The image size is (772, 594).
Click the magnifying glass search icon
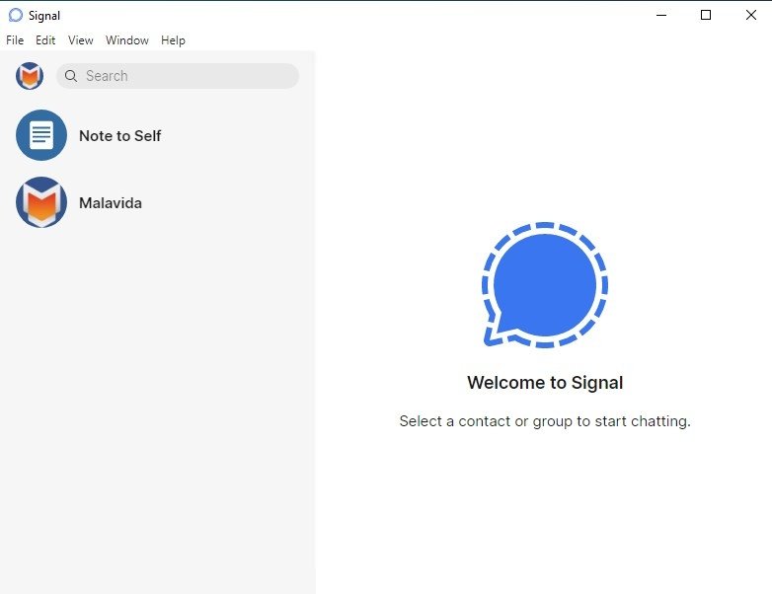click(x=71, y=76)
